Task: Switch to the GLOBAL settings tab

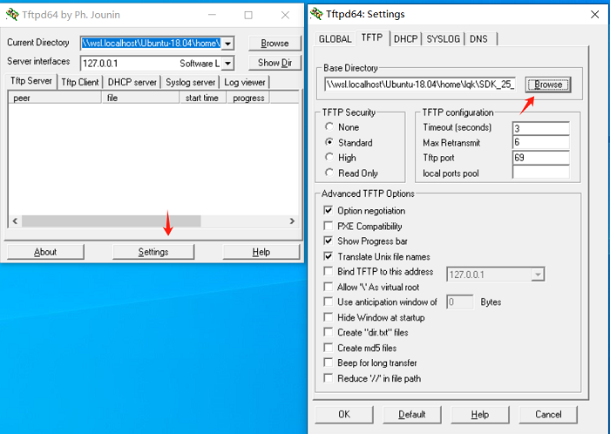Action: [335, 39]
